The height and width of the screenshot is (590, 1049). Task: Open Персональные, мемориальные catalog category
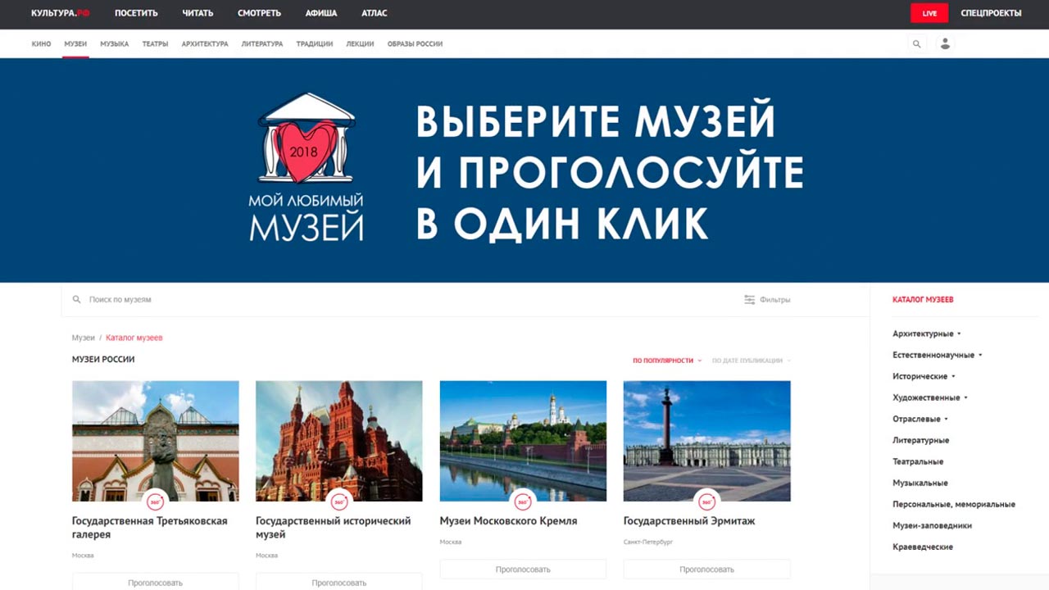pyautogui.click(x=954, y=504)
